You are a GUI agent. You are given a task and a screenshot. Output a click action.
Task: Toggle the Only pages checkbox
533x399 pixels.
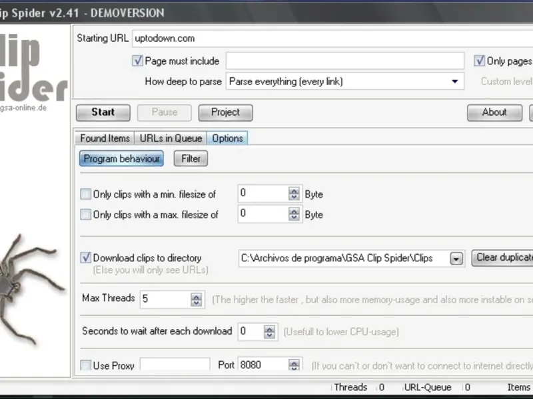pyautogui.click(x=479, y=61)
